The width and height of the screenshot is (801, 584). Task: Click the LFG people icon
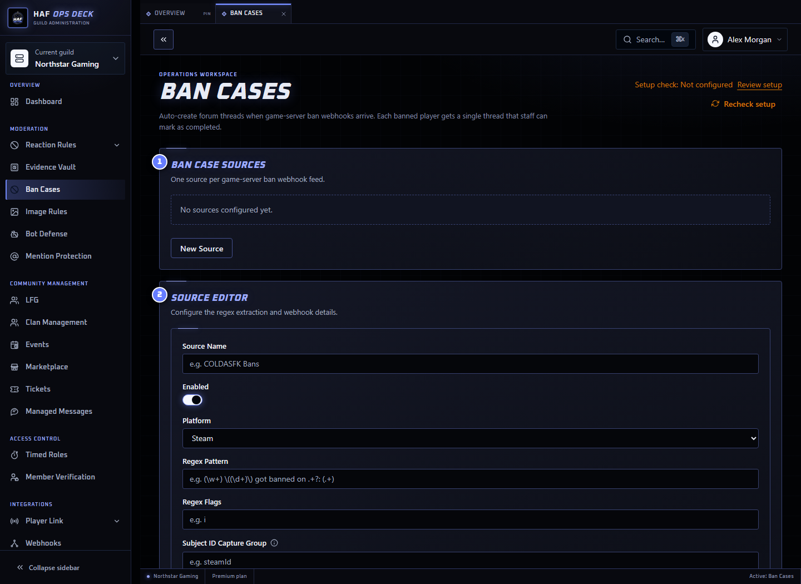14,300
